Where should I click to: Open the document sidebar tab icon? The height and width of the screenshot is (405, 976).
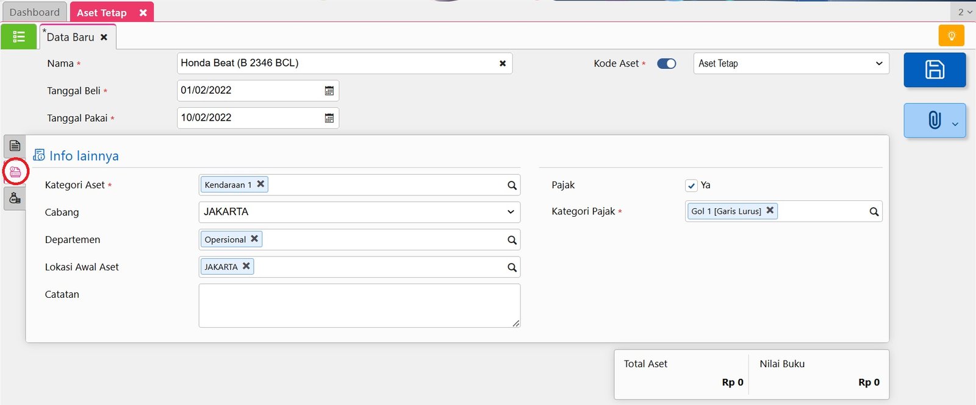tap(15, 146)
